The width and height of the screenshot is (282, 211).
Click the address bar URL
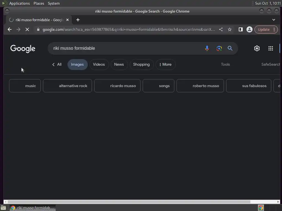click(x=129, y=29)
